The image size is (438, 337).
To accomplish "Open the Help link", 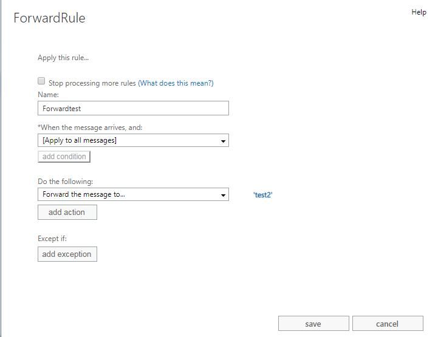I will [419, 12].
